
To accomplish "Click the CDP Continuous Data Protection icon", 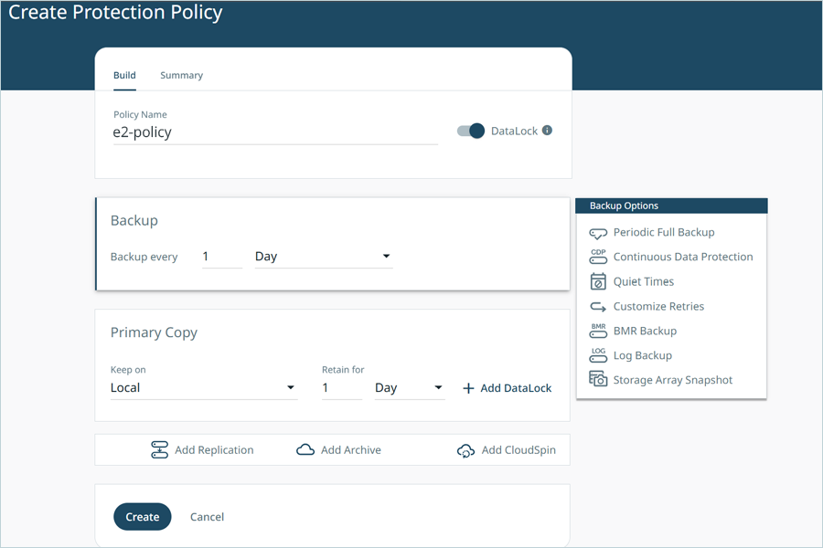I will [598, 257].
